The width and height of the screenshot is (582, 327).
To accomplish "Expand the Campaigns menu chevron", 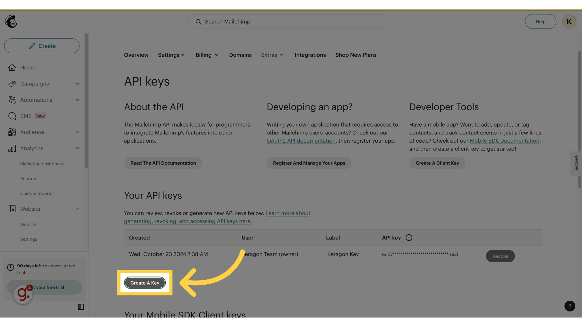I will click(x=78, y=84).
